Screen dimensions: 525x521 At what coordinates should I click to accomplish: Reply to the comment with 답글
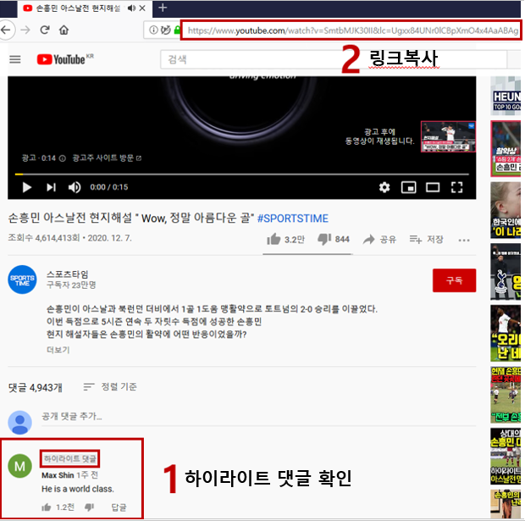click(119, 507)
